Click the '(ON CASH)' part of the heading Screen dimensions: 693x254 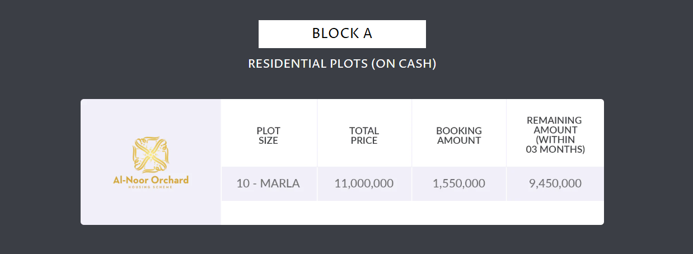pos(404,64)
